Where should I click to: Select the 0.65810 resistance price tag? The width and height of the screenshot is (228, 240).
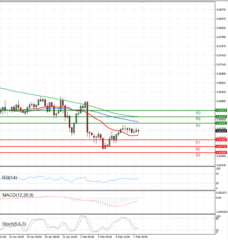(x=221, y=111)
